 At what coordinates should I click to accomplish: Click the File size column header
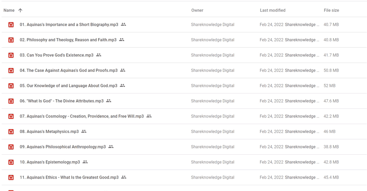coord(331,10)
